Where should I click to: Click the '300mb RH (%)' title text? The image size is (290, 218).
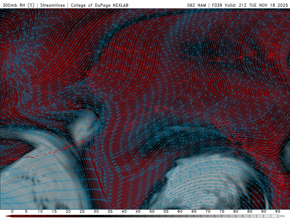point(18,5)
